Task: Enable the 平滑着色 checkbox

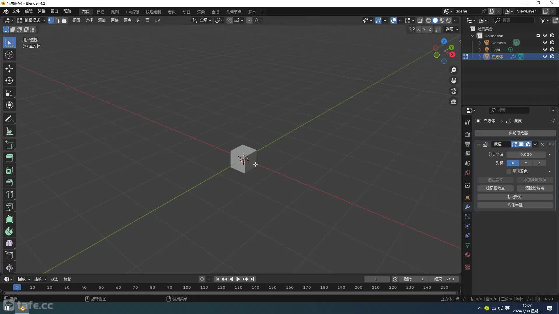Action: pyautogui.click(x=509, y=172)
